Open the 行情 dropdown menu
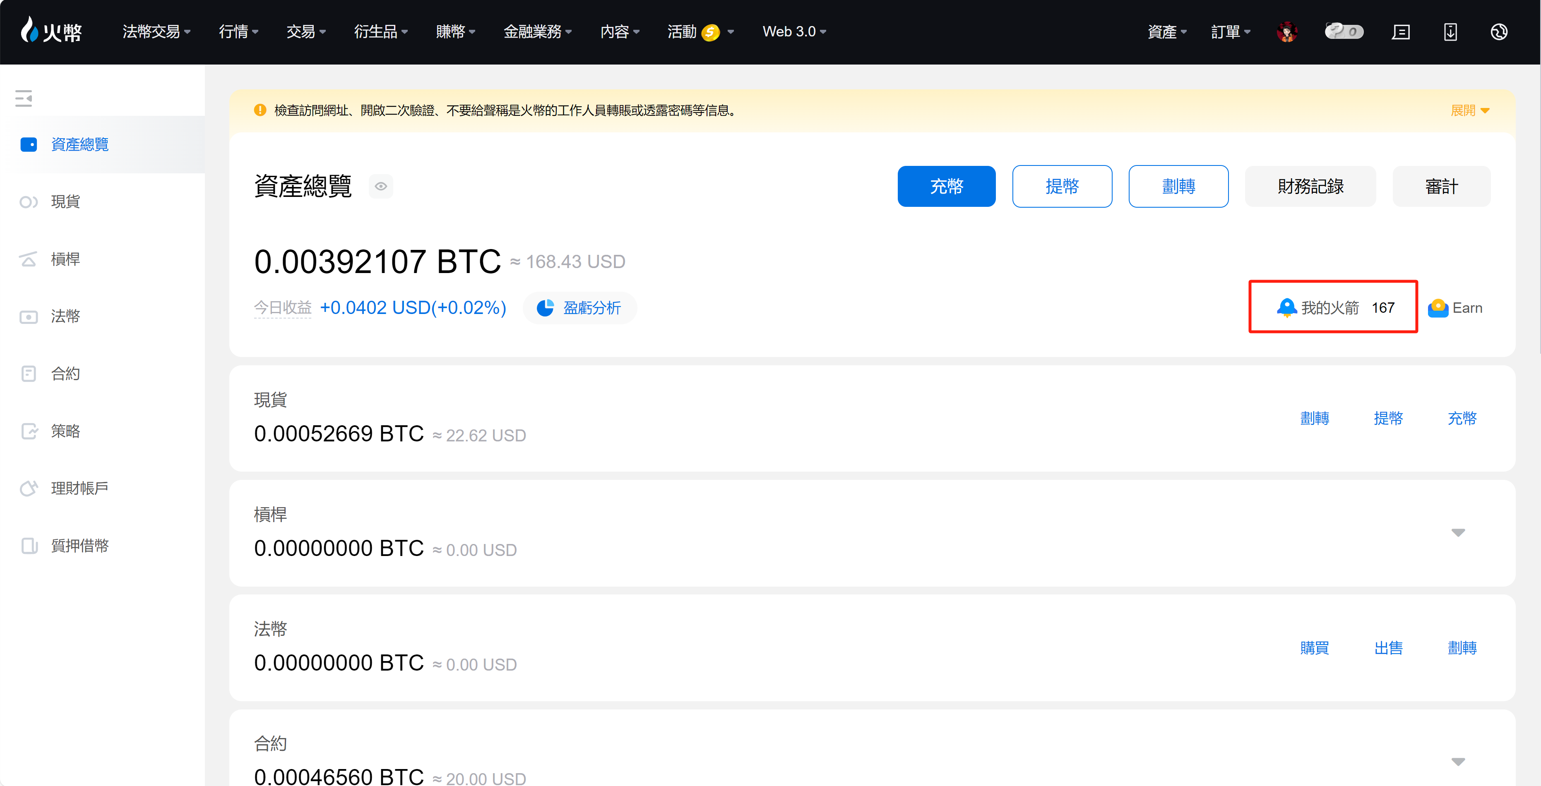 [x=239, y=32]
